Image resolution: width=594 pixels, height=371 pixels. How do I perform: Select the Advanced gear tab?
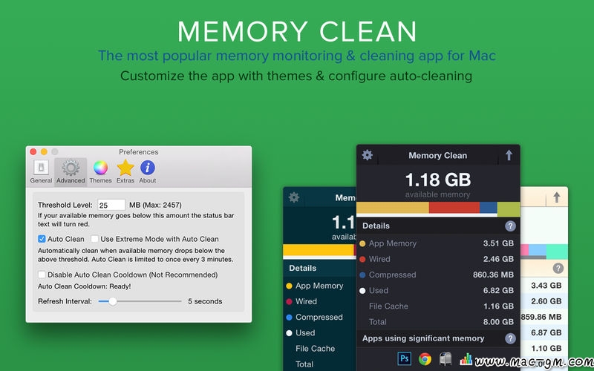[71, 171]
